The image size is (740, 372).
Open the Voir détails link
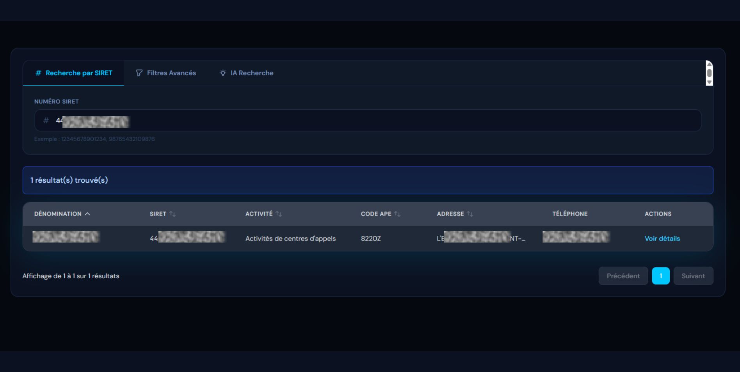662,239
